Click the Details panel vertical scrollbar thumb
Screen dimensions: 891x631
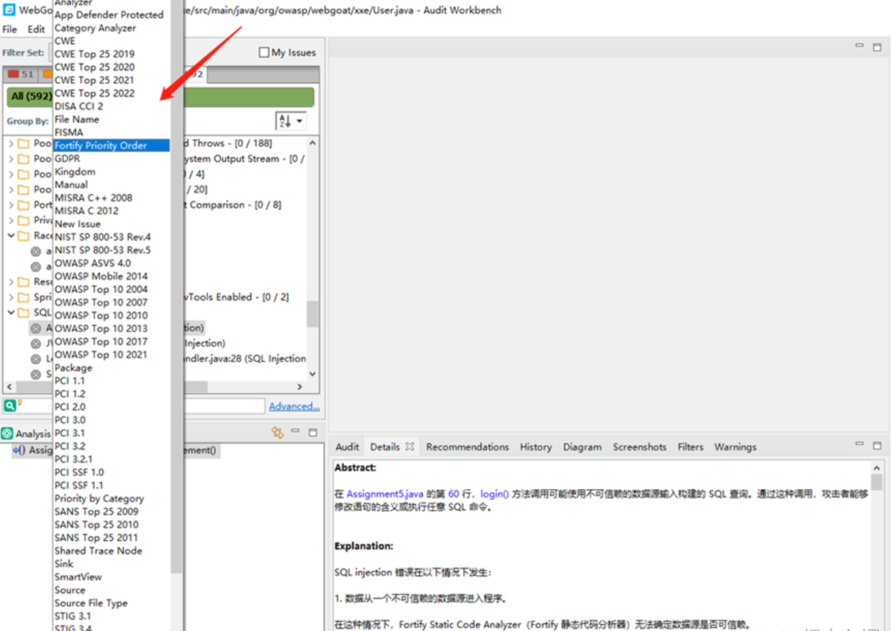click(877, 481)
